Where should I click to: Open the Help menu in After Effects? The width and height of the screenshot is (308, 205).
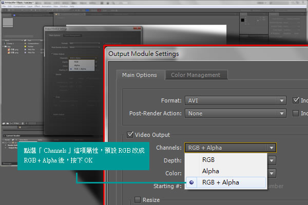[x=72, y=7]
